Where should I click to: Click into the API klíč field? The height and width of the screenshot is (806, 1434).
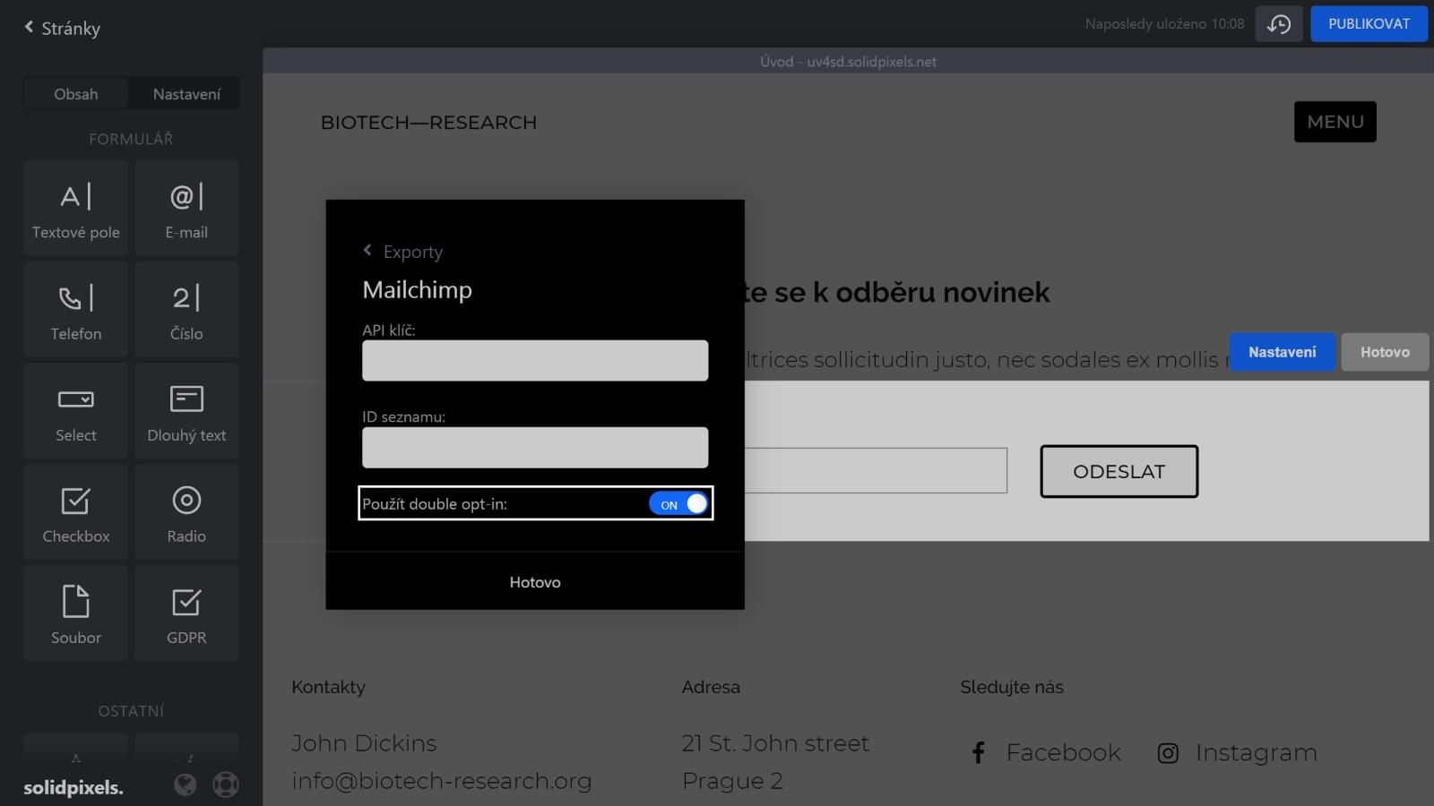point(534,360)
